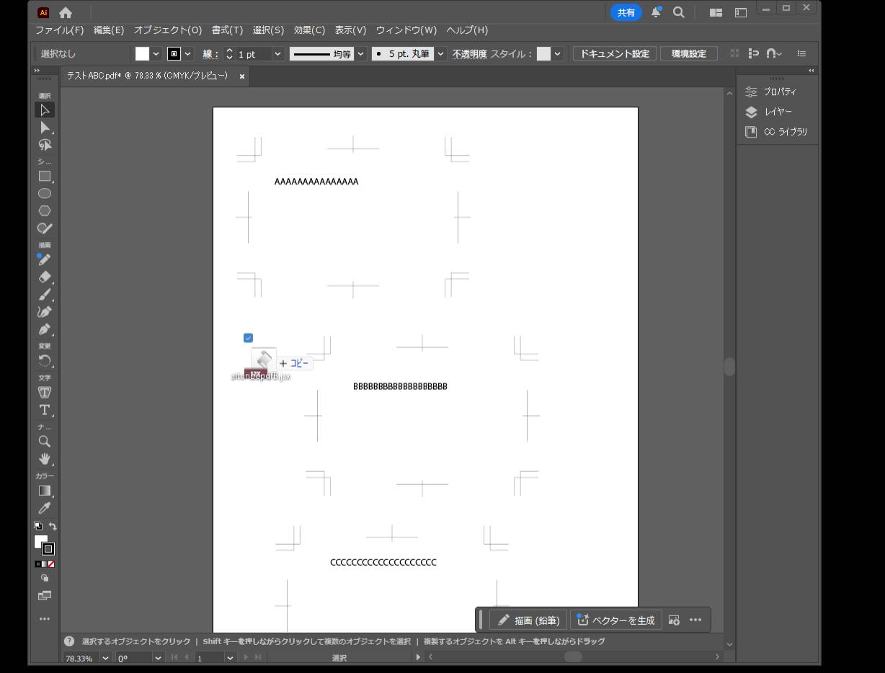Toggle the checkbox beside the dragged file

point(248,338)
